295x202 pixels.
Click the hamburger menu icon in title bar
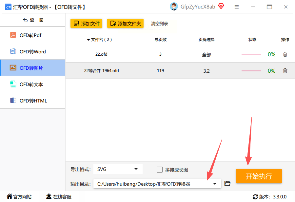(x=237, y=7)
